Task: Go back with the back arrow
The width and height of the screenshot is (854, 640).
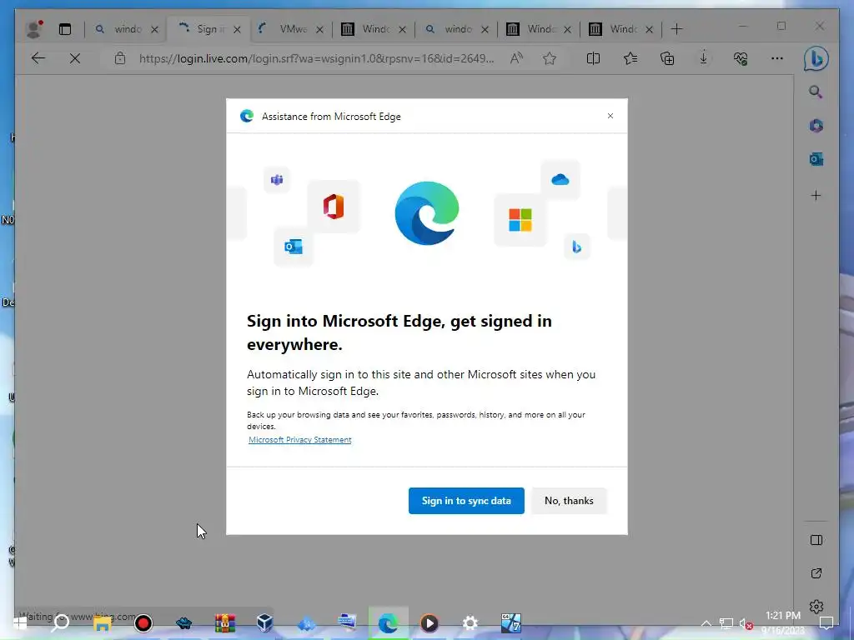Action: click(x=38, y=58)
